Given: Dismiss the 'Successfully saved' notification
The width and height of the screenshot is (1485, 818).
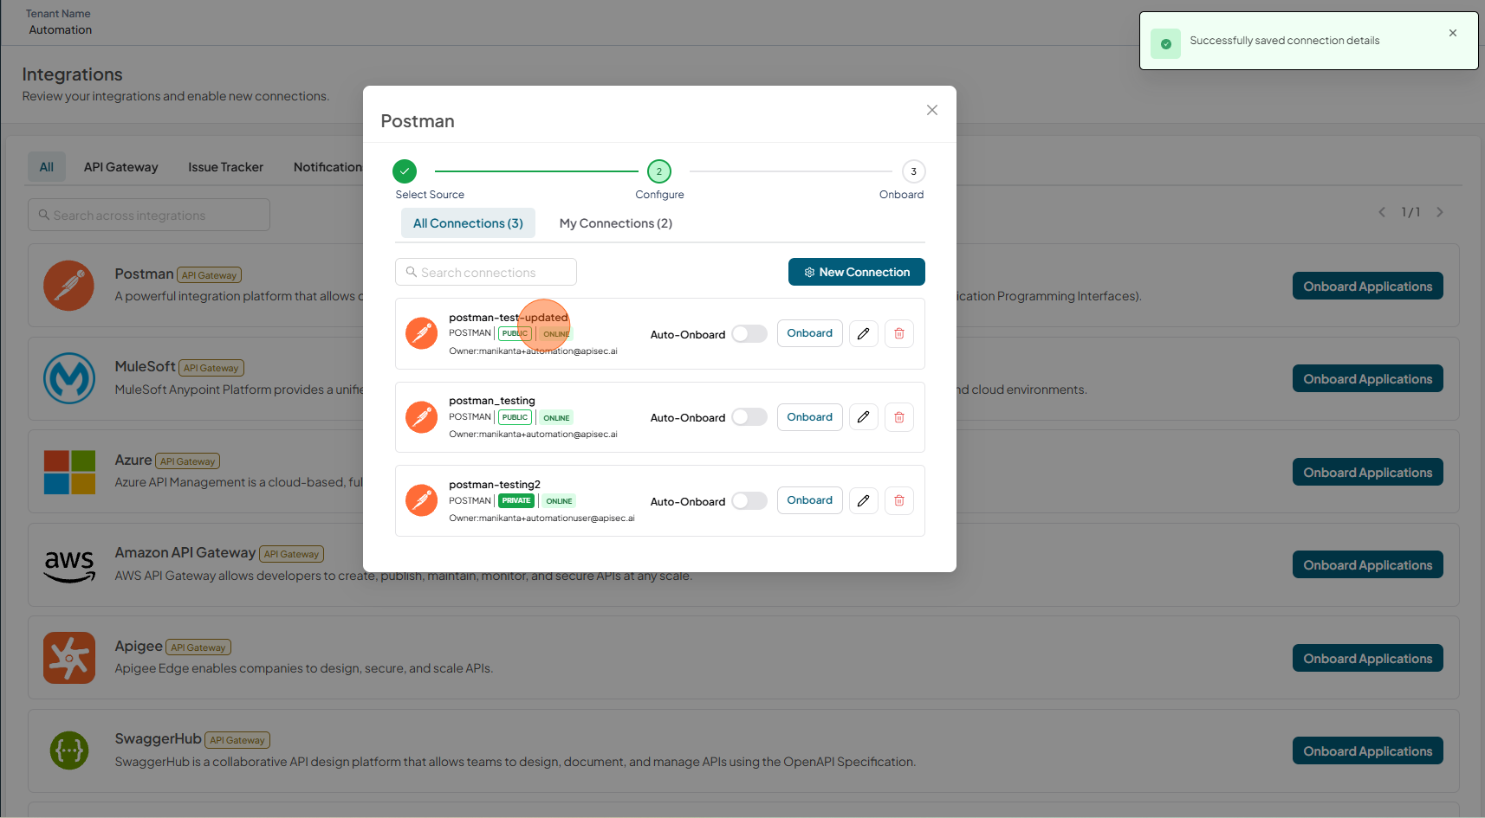Looking at the screenshot, I should click(x=1453, y=33).
